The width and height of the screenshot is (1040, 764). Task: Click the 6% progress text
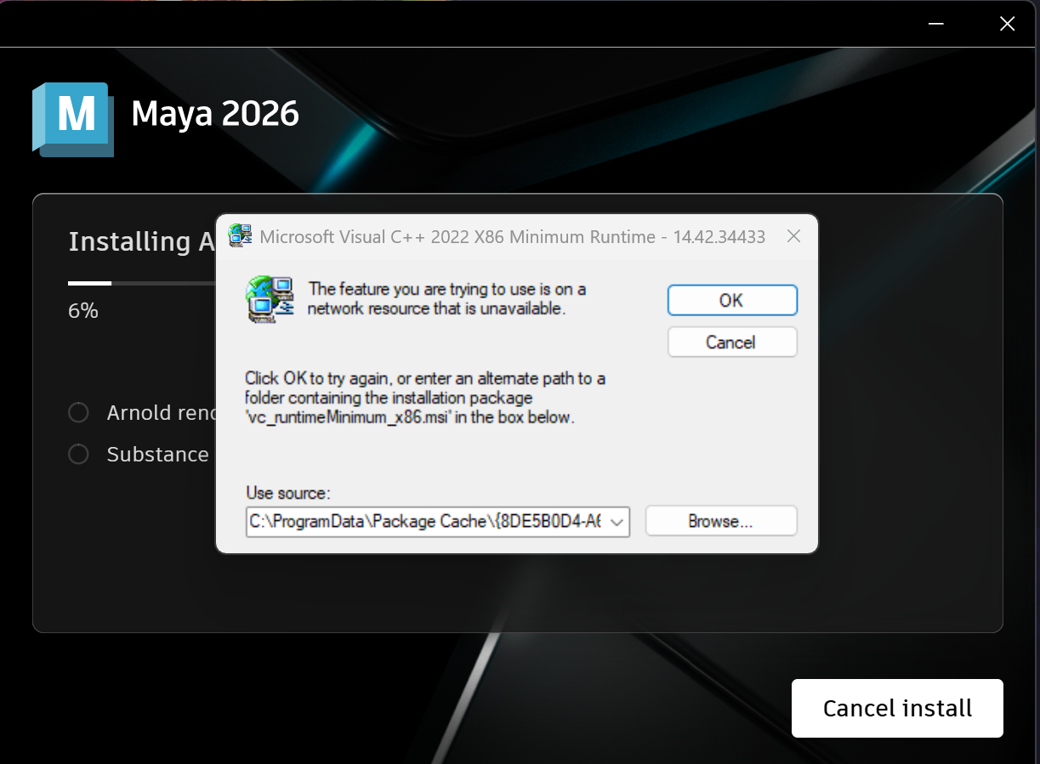click(x=83, y=311)
